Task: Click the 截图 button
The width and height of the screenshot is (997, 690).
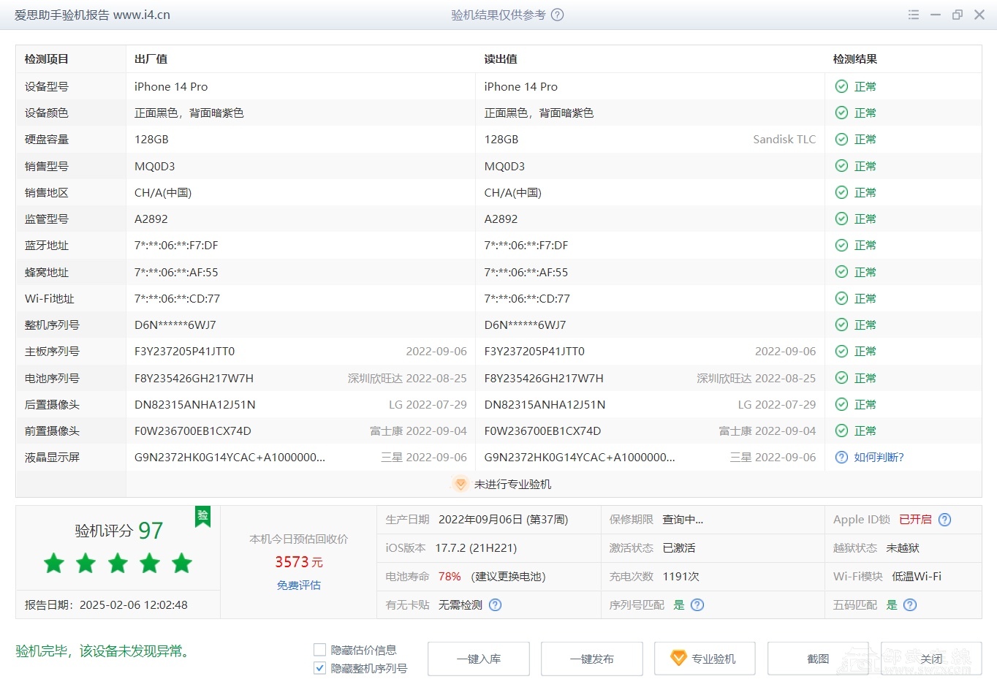Action: coord(818,659)
